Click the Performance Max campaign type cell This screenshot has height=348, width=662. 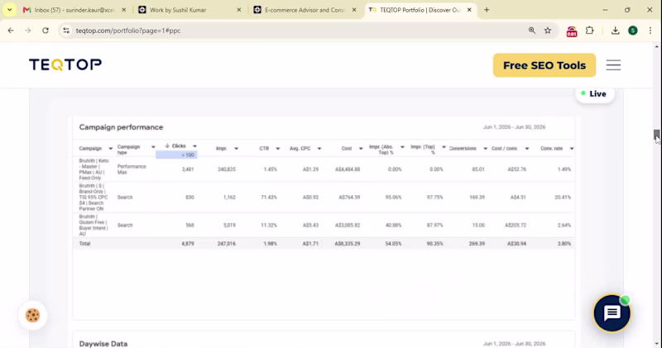click(x=132, y=169)
